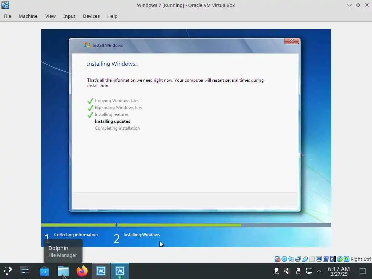Click the Installing updates step text

click(113, 121)
